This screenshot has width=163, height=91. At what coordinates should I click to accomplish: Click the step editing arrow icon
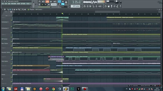point(63,2)
